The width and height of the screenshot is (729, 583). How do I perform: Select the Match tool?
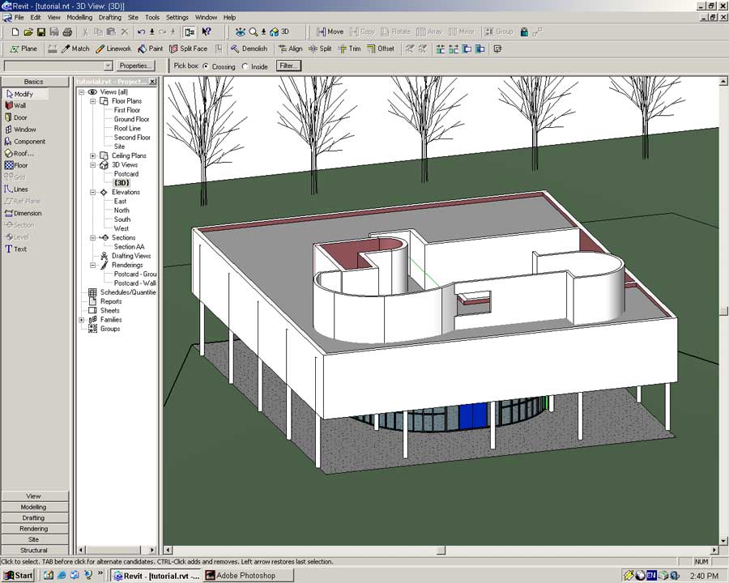75,49
